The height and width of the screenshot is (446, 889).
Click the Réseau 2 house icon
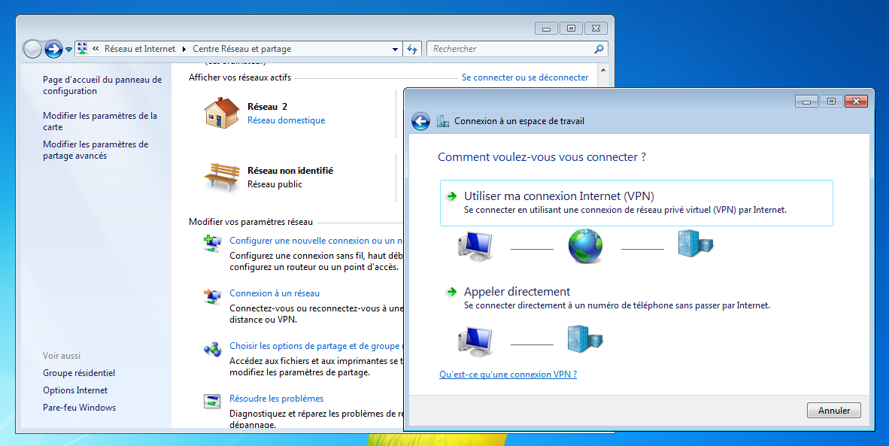222,113
